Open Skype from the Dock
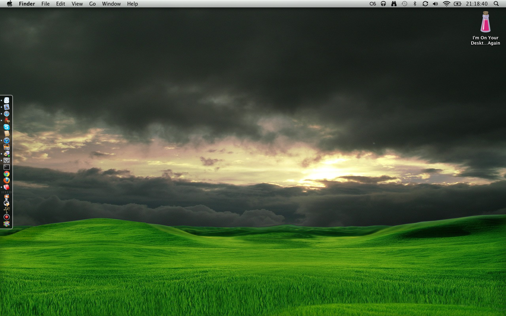506x316 pixels. 7,127
